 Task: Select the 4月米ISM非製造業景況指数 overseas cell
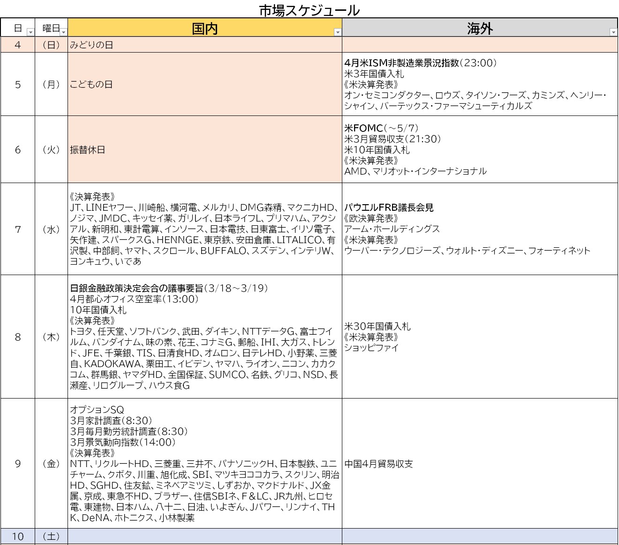point(480,84)
